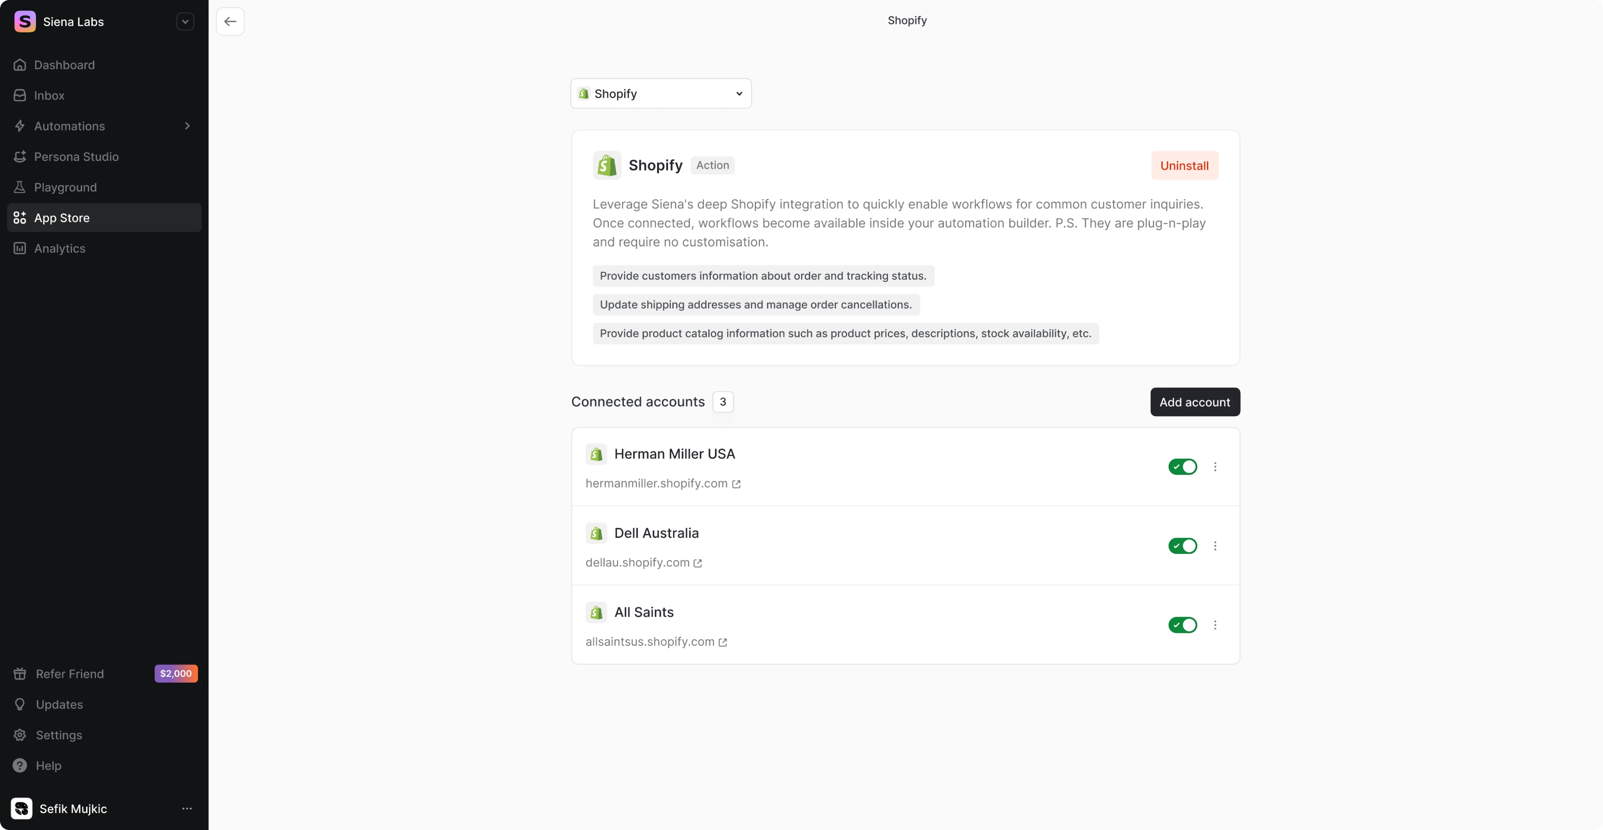This screenshot has width=1603, height=830.
Task: Click the Uninstall button
Action: click(x=1184, y=165)
